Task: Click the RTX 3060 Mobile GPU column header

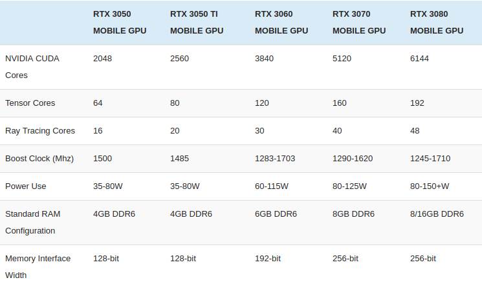Action: point(281,22)
